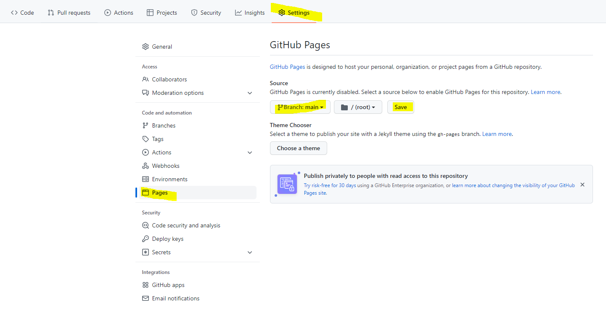Click the Save button

coord(401,107)
